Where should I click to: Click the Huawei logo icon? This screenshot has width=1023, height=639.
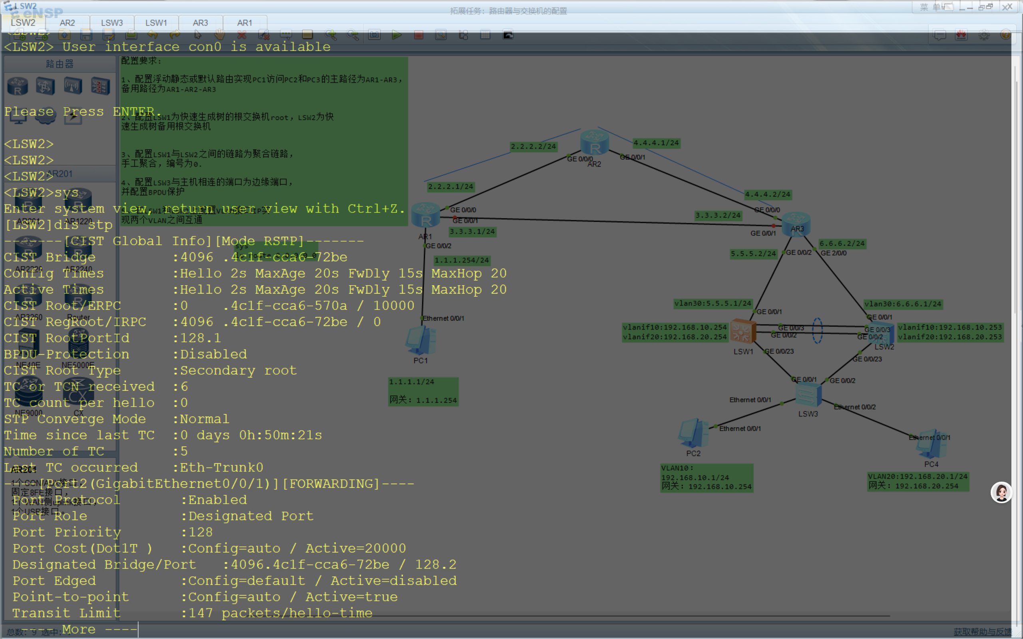[961, 35]
